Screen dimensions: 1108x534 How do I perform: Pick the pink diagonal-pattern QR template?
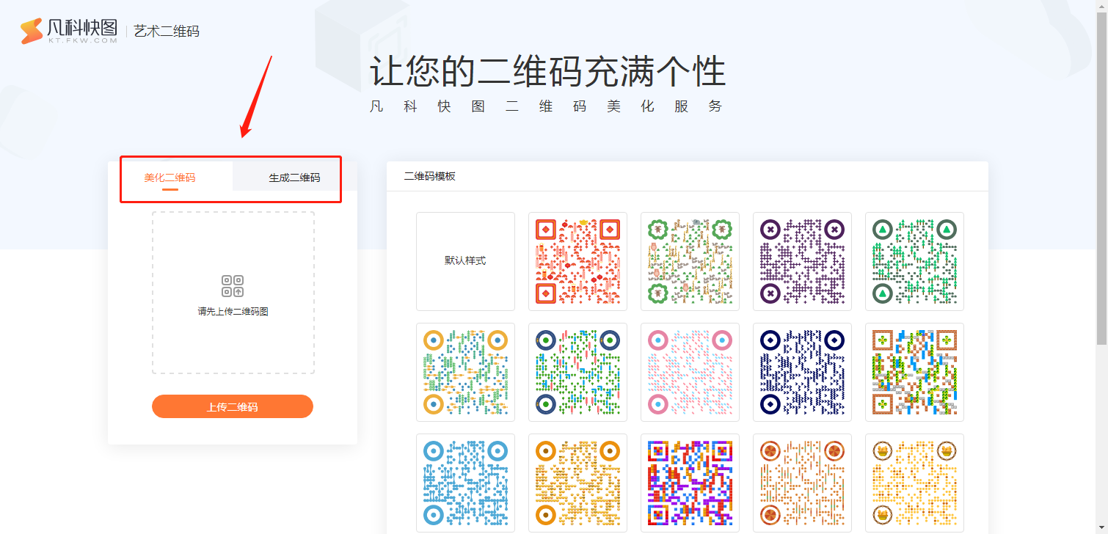[x=690, y=372]
